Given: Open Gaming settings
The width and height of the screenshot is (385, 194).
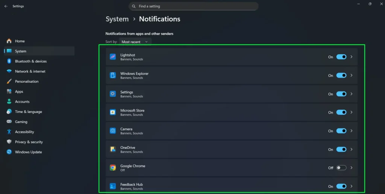Looking at the screenshot, I should 39,121.
